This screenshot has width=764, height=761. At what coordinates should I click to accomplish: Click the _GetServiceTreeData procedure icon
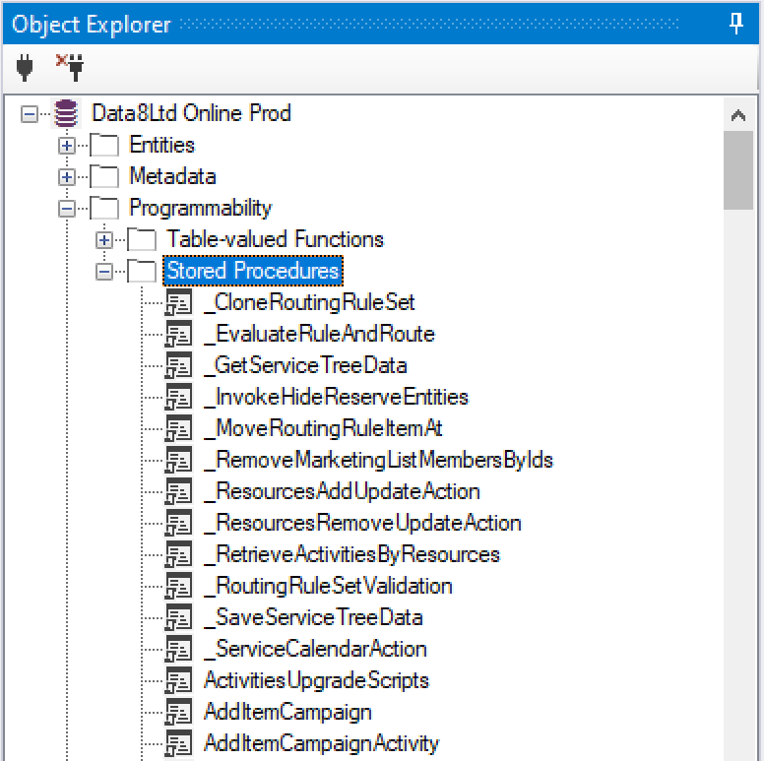(x=178, y=366)
